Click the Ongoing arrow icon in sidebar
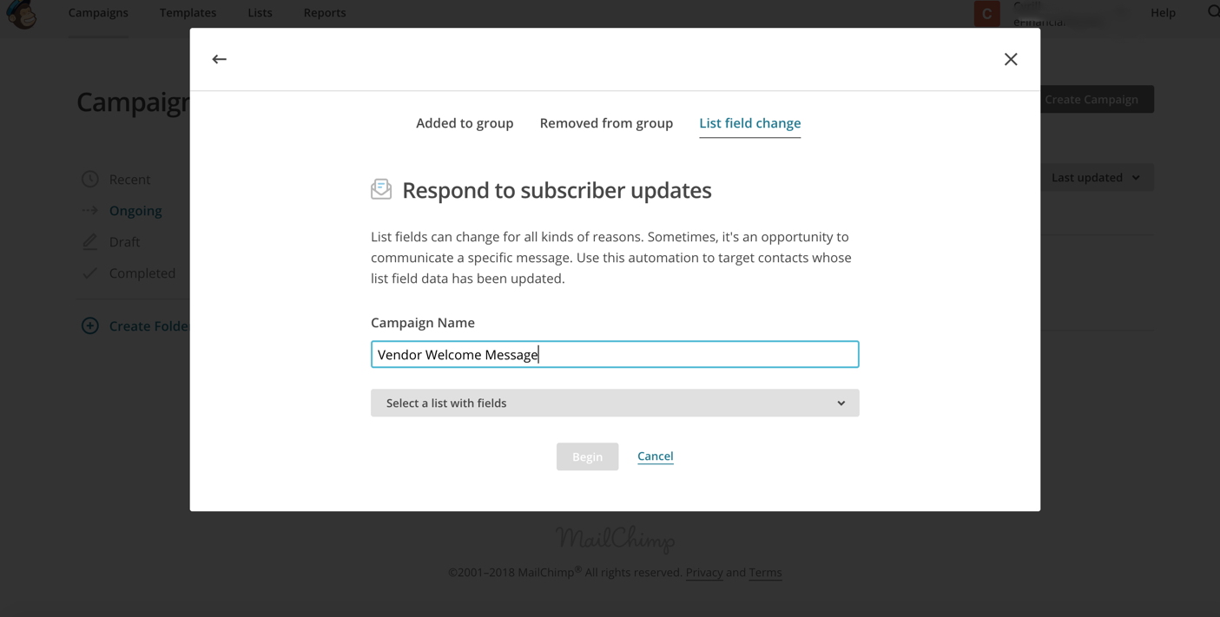 [90, 210]
